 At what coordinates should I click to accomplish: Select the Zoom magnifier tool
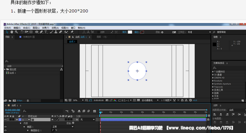point(16,32)
